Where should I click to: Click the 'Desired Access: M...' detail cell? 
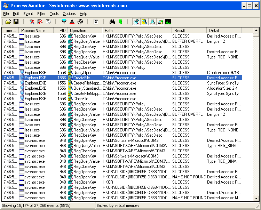click(x=224, y=198)
